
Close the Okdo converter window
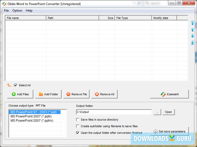[189, 3]
